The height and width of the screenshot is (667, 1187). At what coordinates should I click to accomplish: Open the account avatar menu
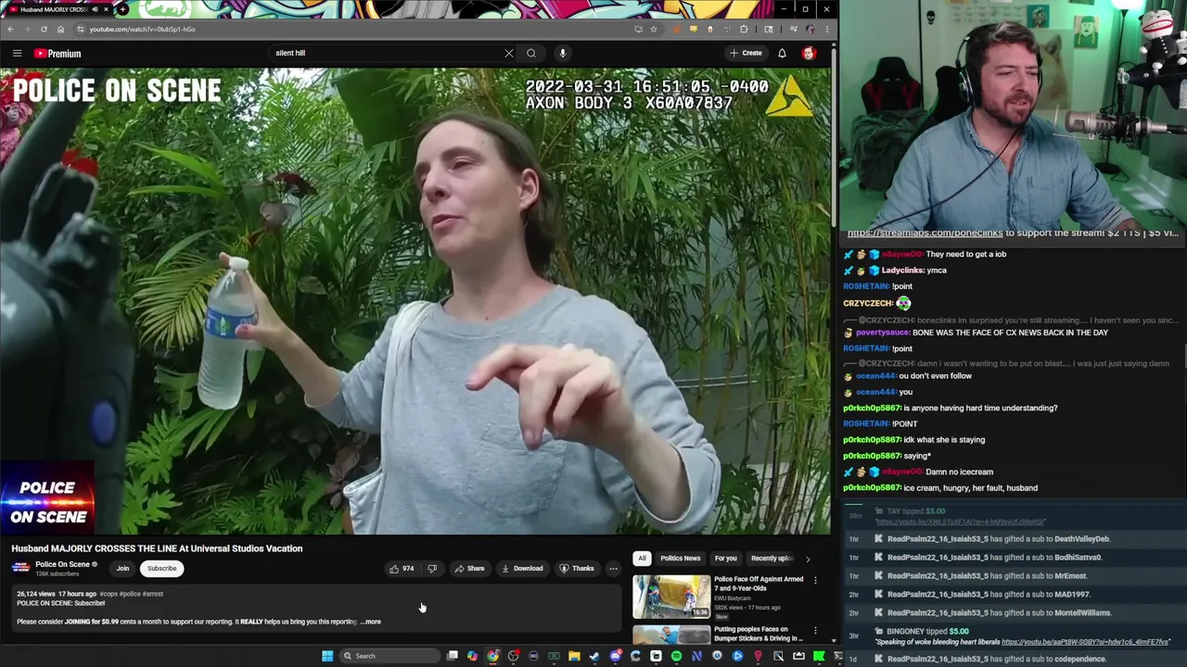(809, 54)
